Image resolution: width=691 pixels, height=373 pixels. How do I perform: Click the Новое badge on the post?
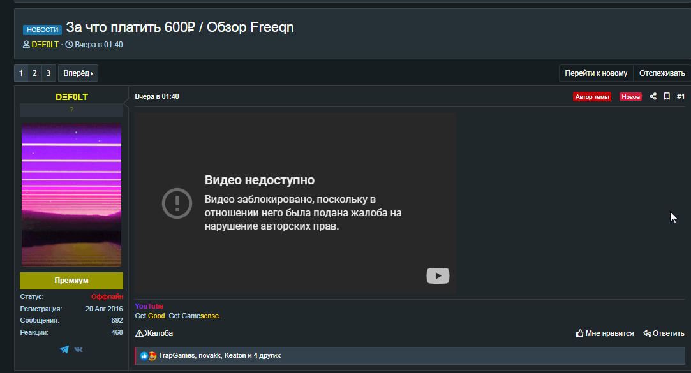pyautogui.click(x=630, y=97)
